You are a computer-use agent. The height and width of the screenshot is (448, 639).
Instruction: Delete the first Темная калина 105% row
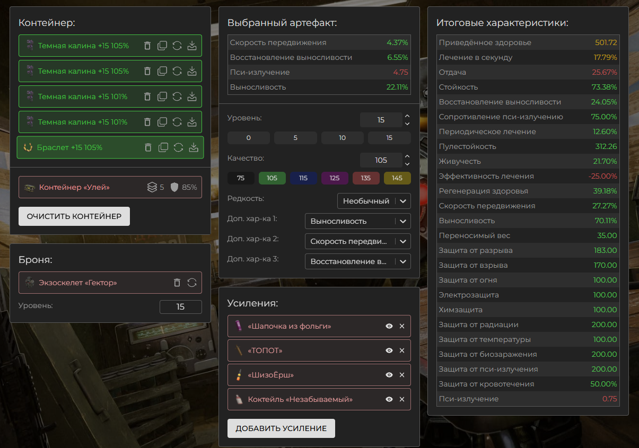pyautogui.click(x=147, y=46)
